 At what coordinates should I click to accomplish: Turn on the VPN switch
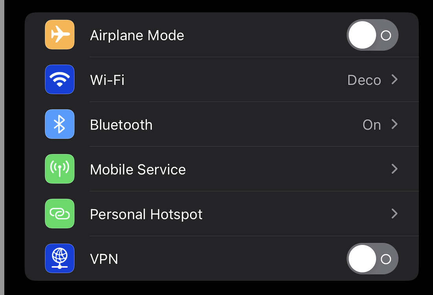(372, 259)
